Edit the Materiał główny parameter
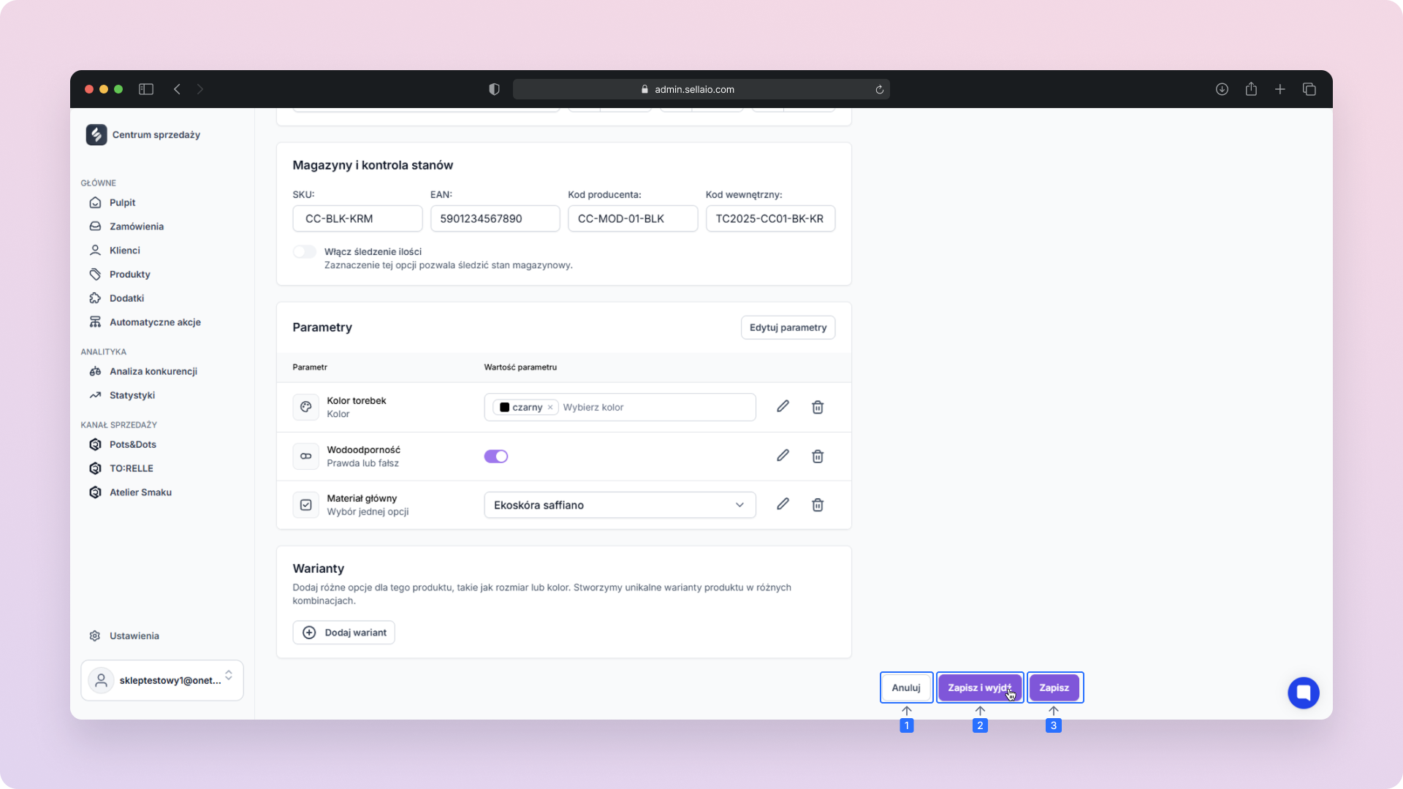 tap(783, 504)
